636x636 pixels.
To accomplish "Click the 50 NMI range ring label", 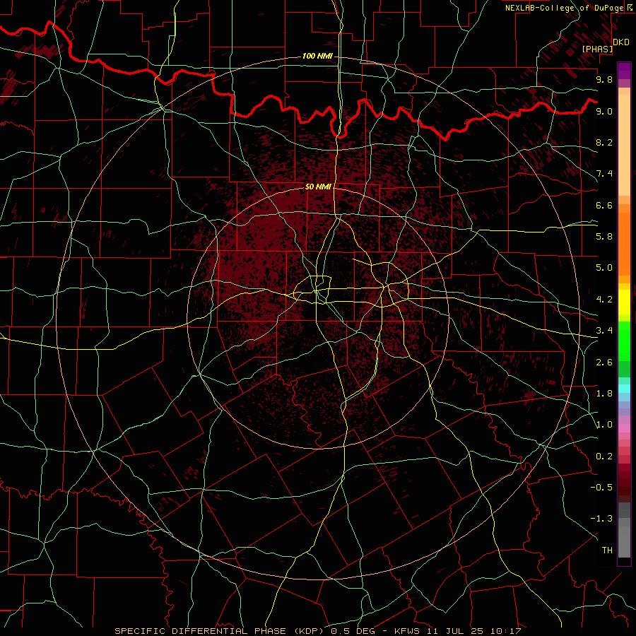I will [318, 187].
